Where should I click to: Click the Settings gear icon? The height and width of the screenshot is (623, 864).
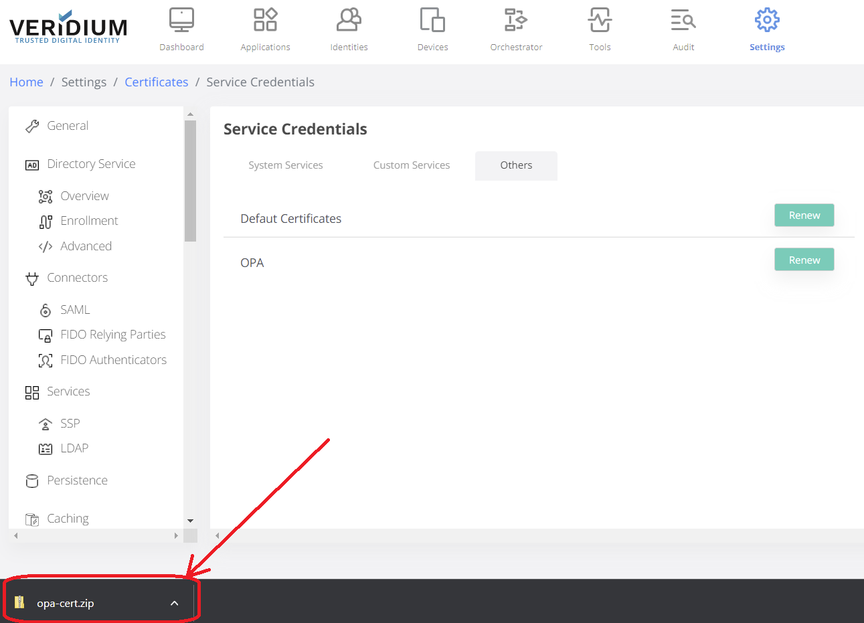[767, 20]
